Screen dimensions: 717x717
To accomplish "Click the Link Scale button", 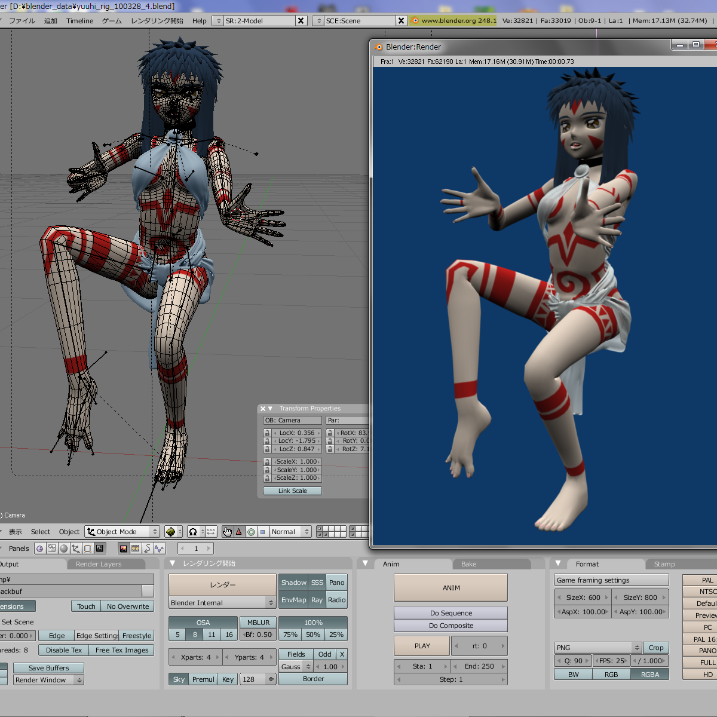I will pos(293,491).
